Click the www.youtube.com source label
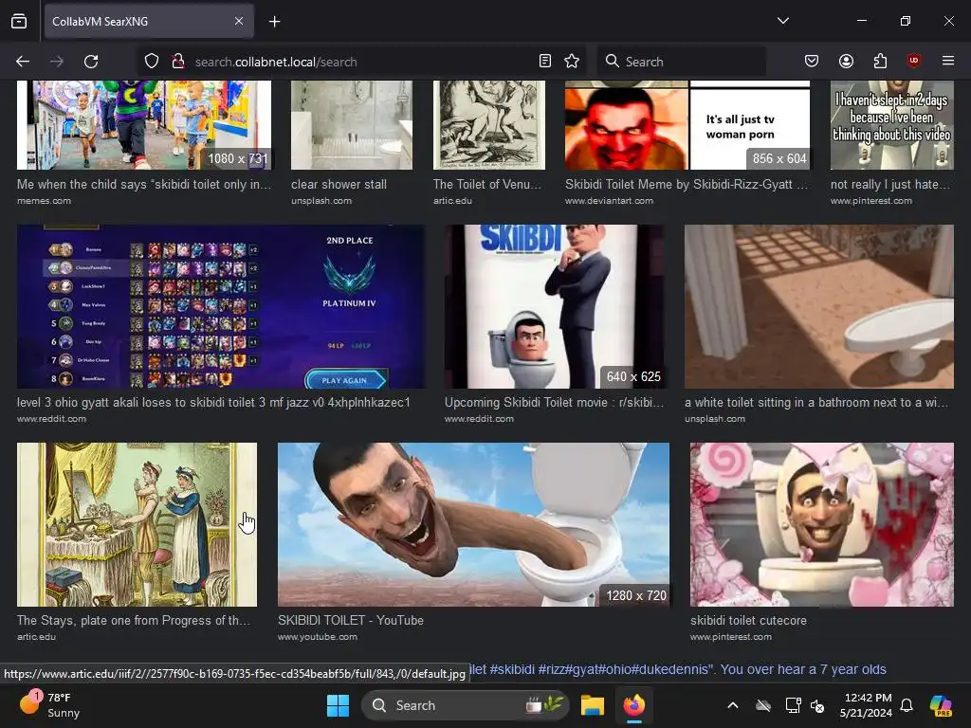This screenshot has height=728, width=971. (x=317, y=636)
